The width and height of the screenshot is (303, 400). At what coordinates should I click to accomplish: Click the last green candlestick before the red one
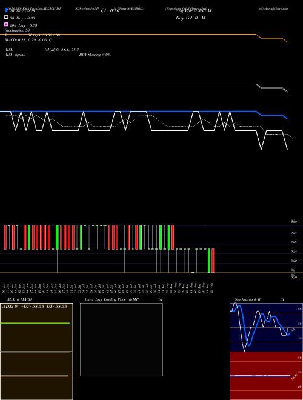pos(209,261)
